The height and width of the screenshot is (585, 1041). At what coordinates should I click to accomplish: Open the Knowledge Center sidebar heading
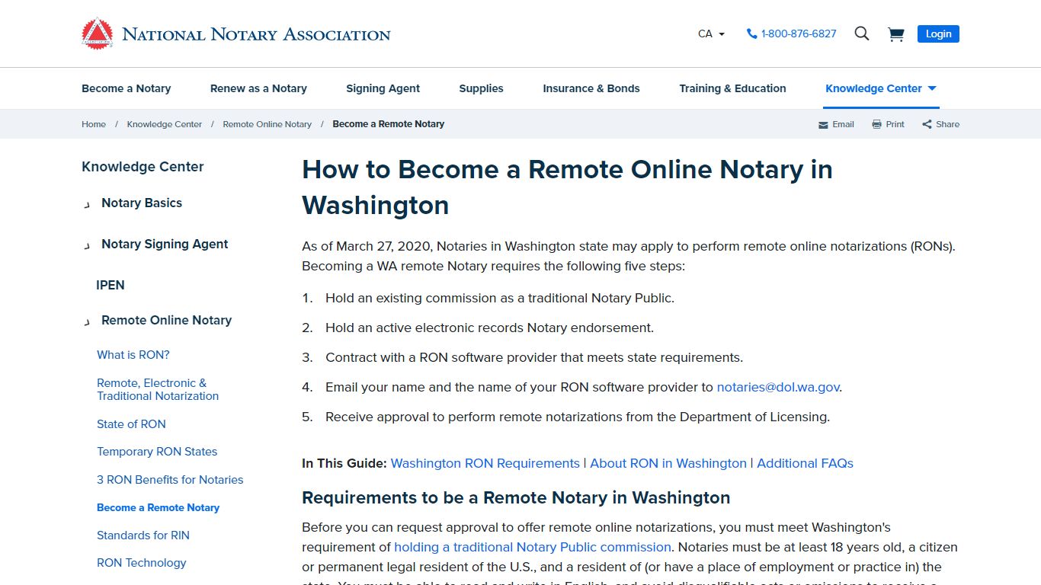point(143,167)
